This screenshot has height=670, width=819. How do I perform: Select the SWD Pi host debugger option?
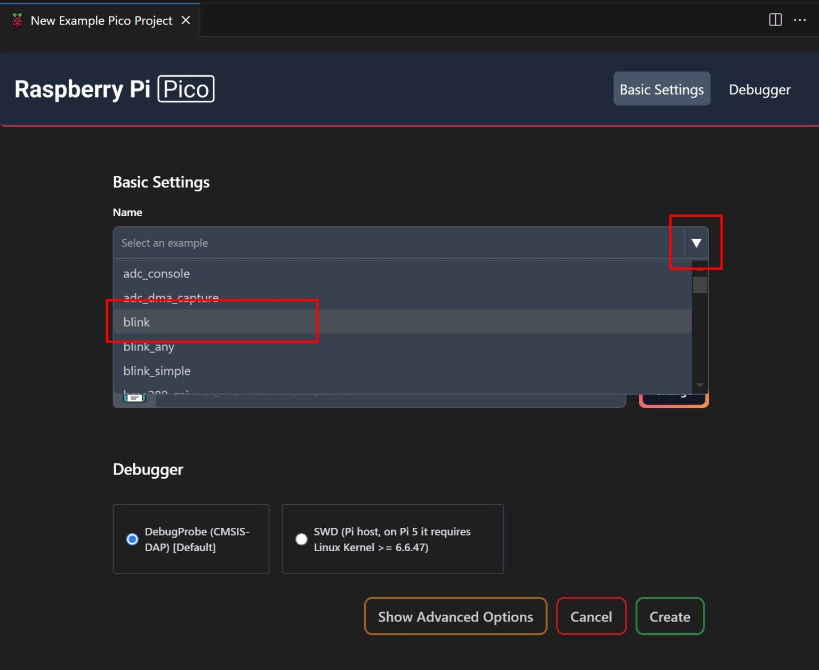point(301,539)
